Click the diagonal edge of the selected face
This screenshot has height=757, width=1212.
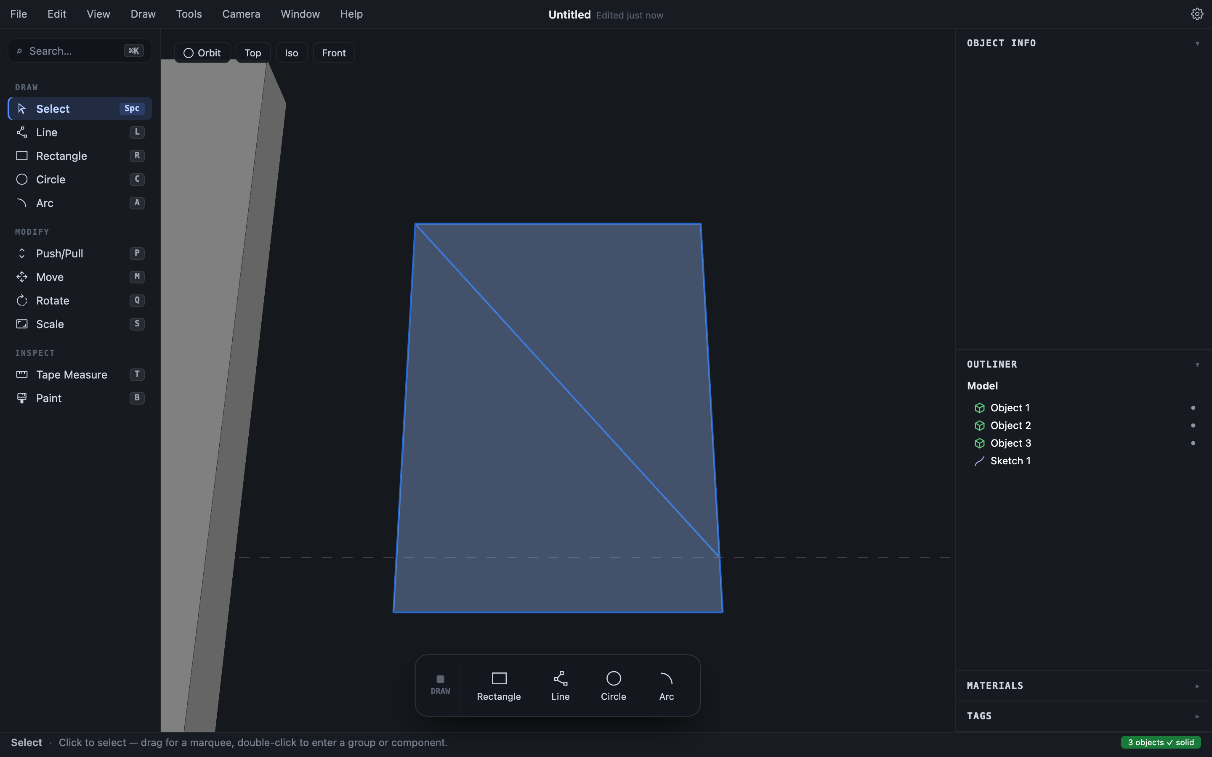[567, 390]
